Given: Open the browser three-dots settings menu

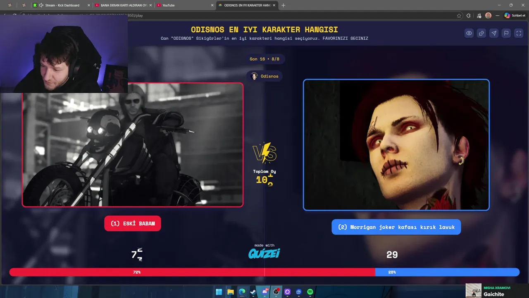Looking at the screenshot, I should [x=498, y=16].
